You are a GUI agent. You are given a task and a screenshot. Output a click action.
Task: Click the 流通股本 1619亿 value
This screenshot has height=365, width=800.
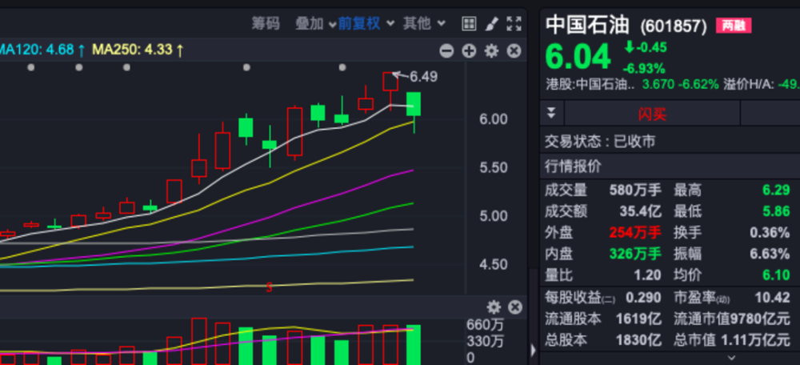pos(638,319)
